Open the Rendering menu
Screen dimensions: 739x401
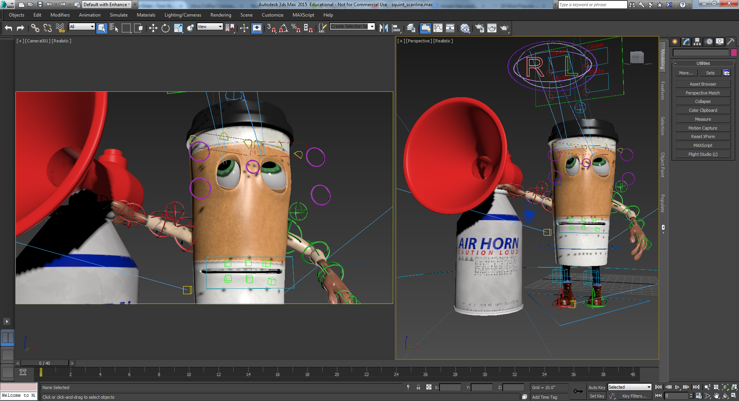[221, 15]
